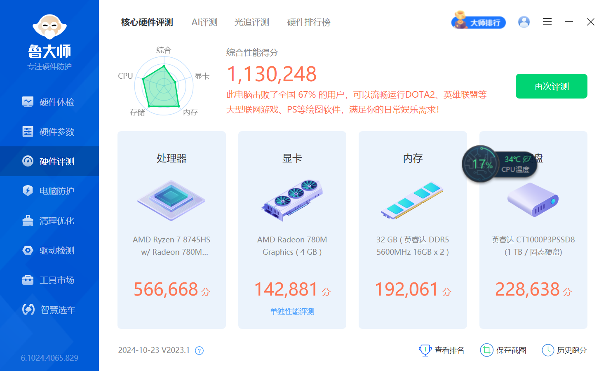Click the performance radar chart
This screenshot has width=606, height=371.
coord(164,86)
